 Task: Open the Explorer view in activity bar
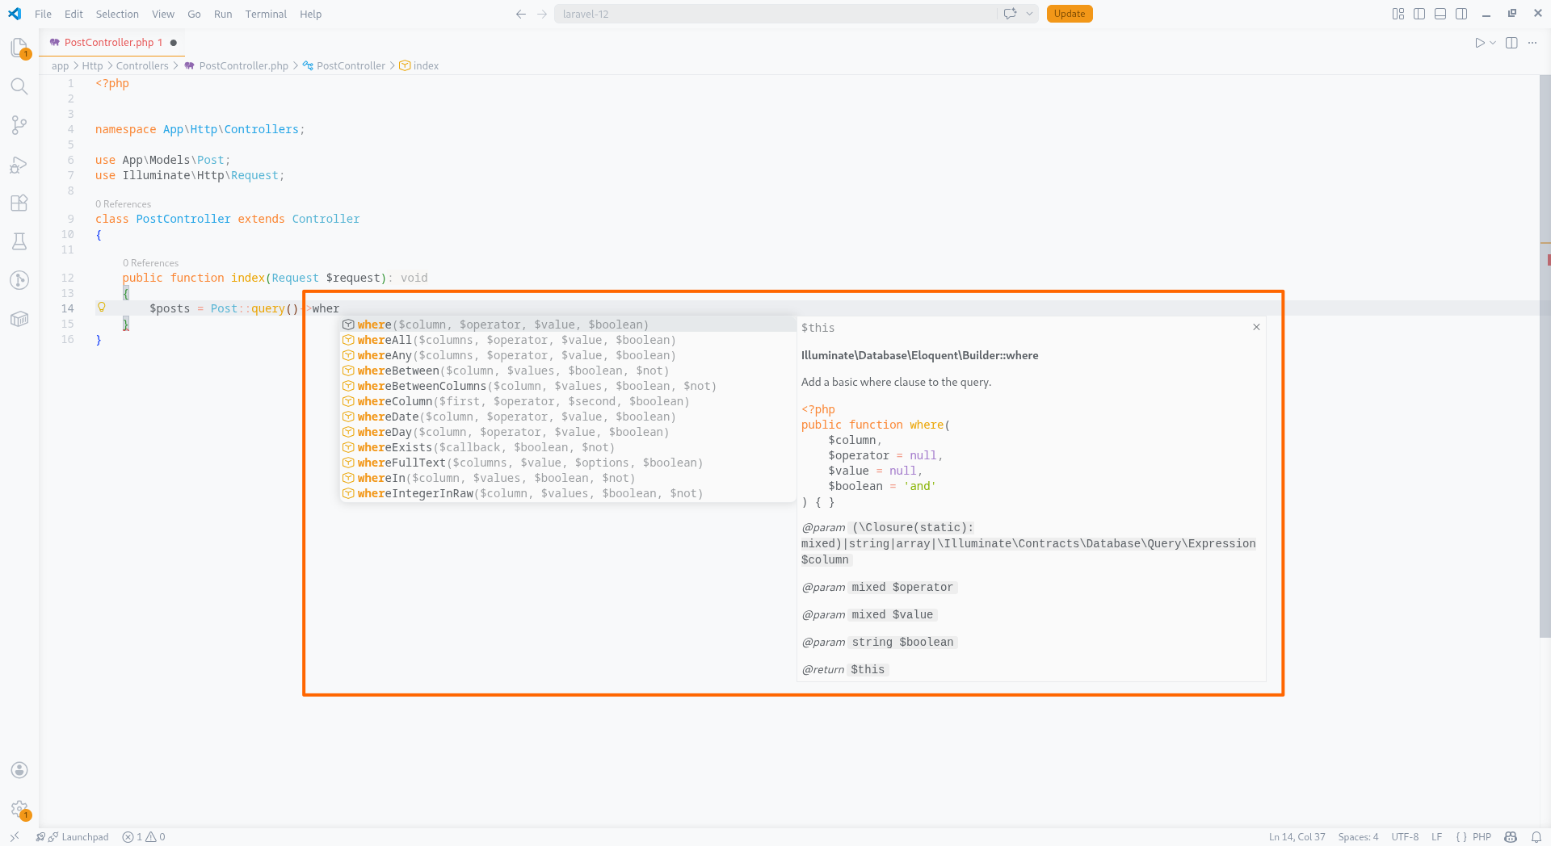coord(19,48)
